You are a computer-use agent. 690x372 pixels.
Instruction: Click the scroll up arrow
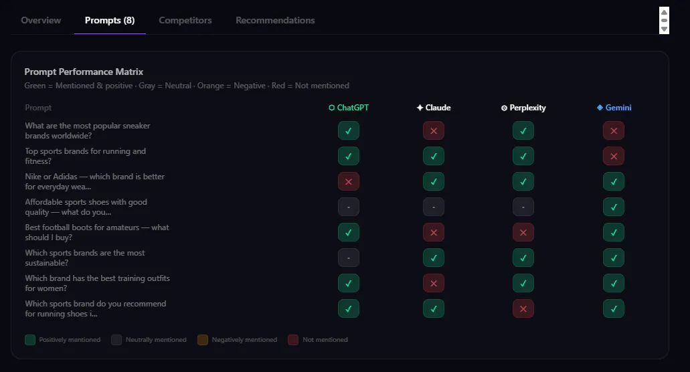[664, 12]
